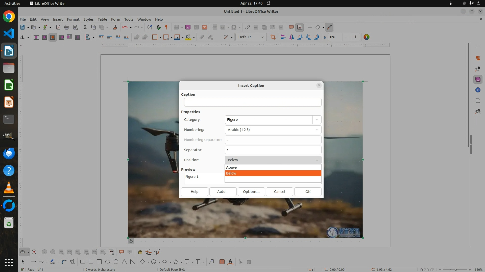Open the Format menu

(x=73, y=19)
